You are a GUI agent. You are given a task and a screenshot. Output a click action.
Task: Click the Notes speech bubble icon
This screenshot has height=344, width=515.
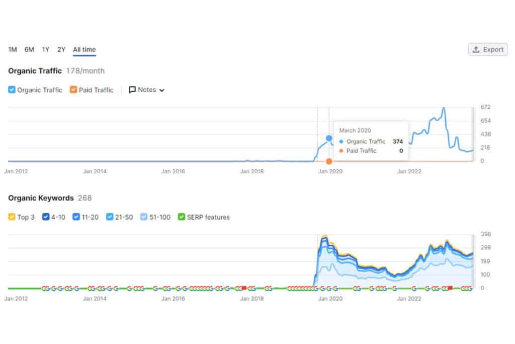tap(132, 90)
